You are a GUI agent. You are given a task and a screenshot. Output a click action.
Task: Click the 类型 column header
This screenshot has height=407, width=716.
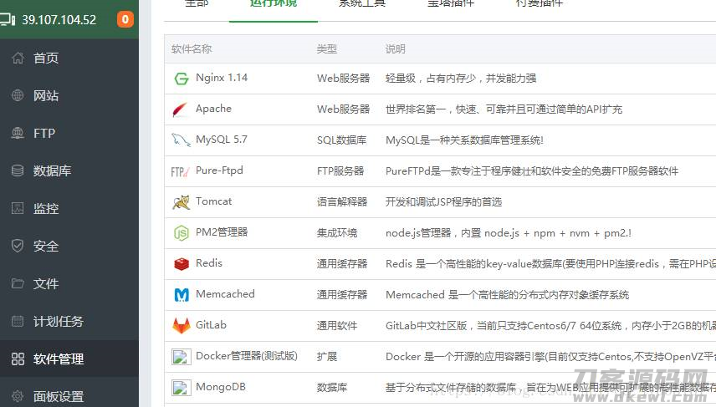click(326, 48)
